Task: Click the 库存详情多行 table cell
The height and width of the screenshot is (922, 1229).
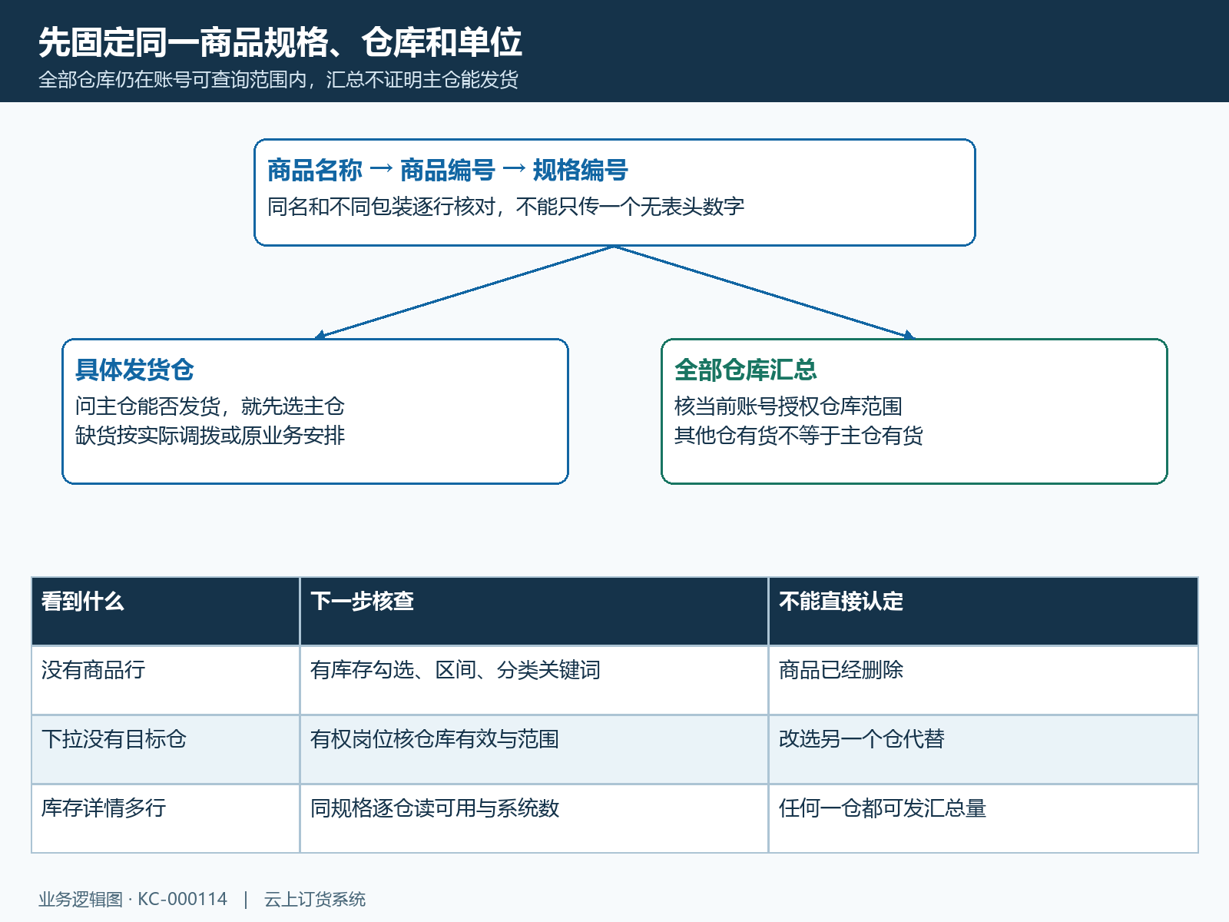Action: click(165, 819)
